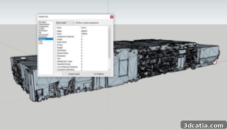Open Text in the left category list
The height and width of the screenshot is (130, 227).
[41, 41]
